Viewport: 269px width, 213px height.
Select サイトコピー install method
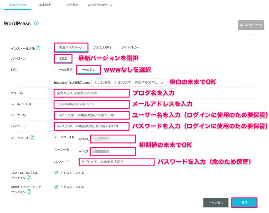tap(130, 47)
